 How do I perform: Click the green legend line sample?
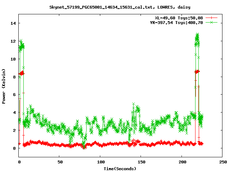click(x=211, y=22)
